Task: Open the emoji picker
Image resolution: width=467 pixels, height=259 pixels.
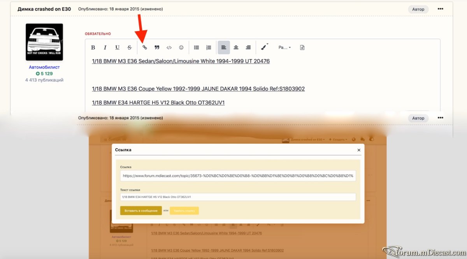Action: click(x=181, y=47)
